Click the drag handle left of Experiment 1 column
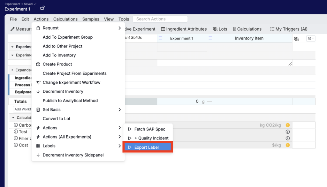The image size is (327, 187). tap(160, 38)
